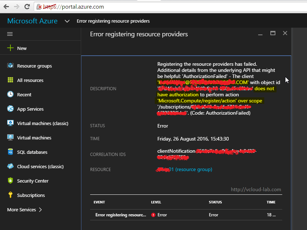Go home via the Microsoft Azure logo
307x230 pixels.
coord(32,21)
